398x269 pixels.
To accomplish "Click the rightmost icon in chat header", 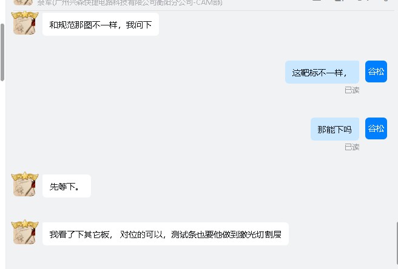I will click(x=386, y=1).
